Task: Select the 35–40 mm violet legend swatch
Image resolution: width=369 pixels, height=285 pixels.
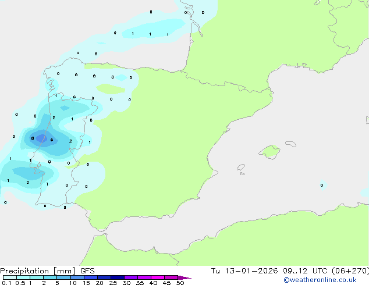Action: pos(144,277)
